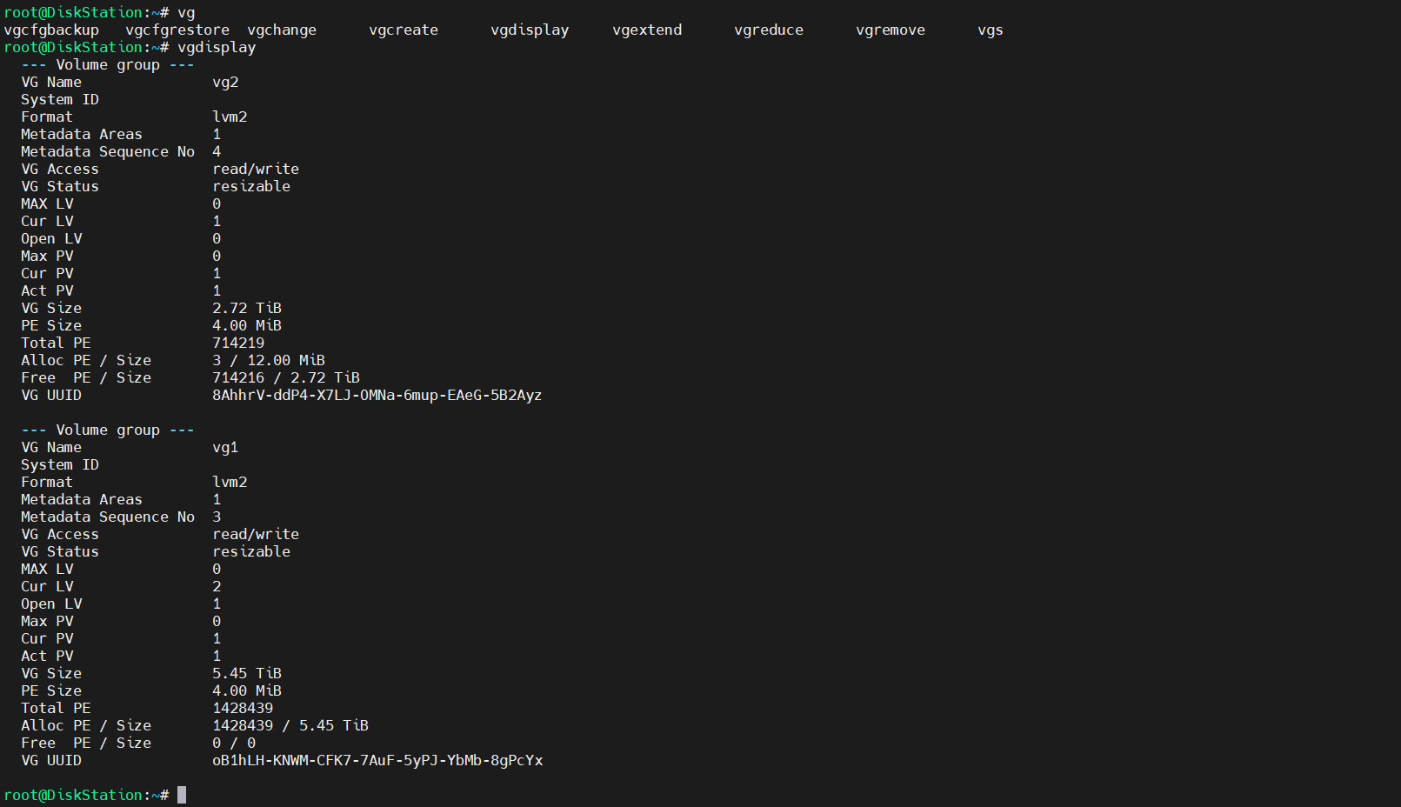
Task: Click the vg1 VG UUID oB1hLH-KNWM string
Action: [x=377, y=760]
